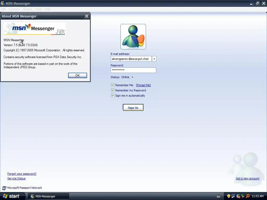Image resolution: width=267 pixels, height=200 pixels.
Task: Click the MSN Messenger offline tray icon
Action: [238, 196]
